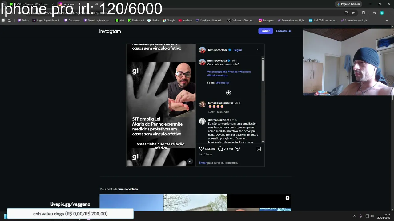Screen dimensions: 394x221
Task: Open the taskbar volume icon
Action: (372, 216)
